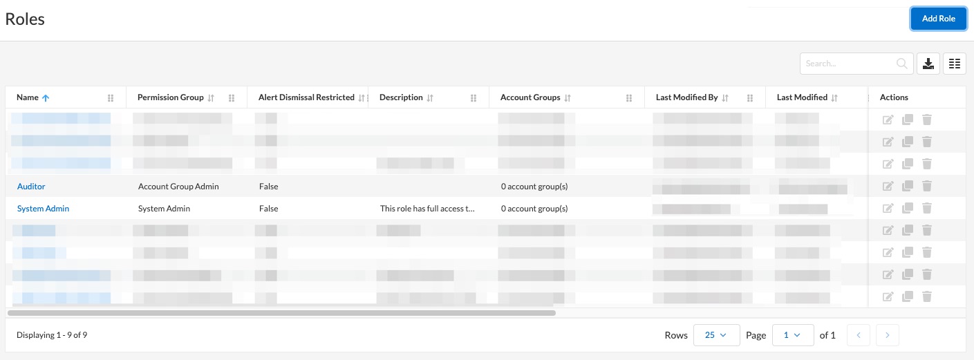974x360 pixels.
Task: Toggle sort on Permission Group column
Action: click(x=211, y=98)
